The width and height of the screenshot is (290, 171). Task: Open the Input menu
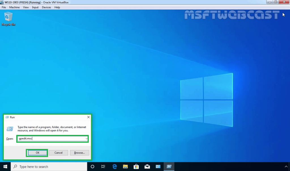coord(35,7)
